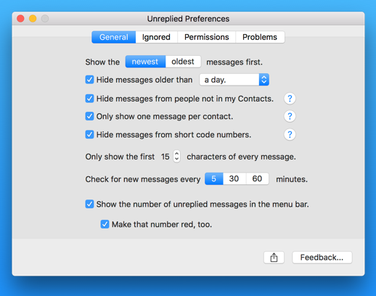Open help for short code numbers
The image size is (376, 296).
(290, 134)
